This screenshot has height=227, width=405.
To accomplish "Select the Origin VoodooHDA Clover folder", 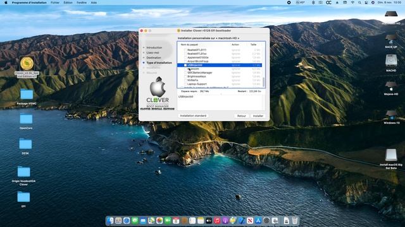I will [24, 172].
